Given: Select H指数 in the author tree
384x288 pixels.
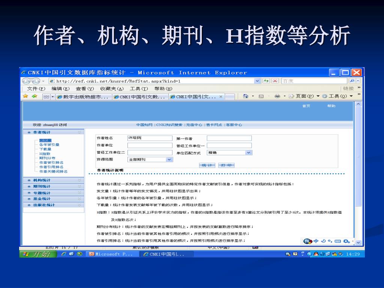Looking at the screenshot, I should (45, 154).
